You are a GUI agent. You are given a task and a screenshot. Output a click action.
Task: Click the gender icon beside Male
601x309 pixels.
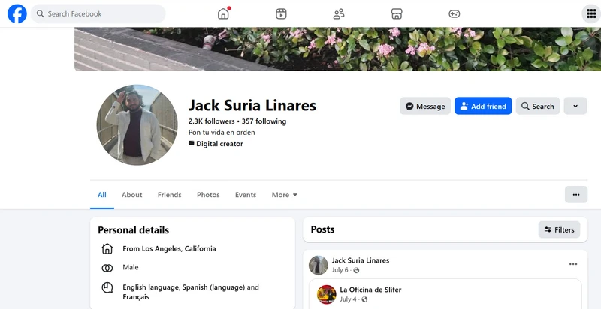(x=107, y=268)
